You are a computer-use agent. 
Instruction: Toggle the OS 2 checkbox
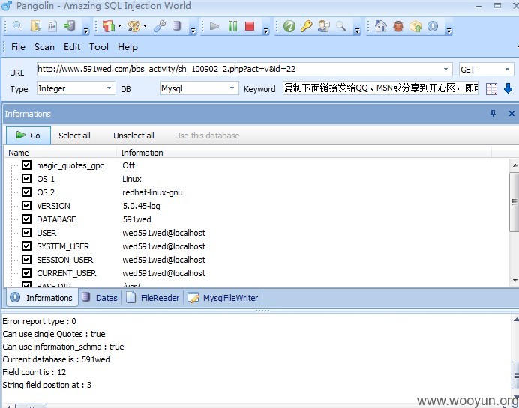tap(26, 192)
